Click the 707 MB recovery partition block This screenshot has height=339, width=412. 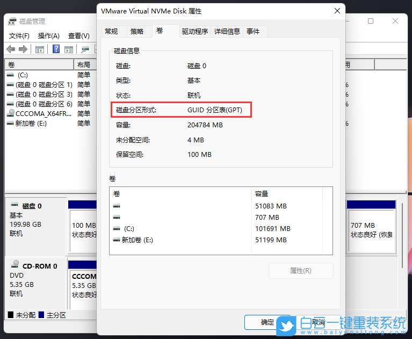tap(371, 227)
